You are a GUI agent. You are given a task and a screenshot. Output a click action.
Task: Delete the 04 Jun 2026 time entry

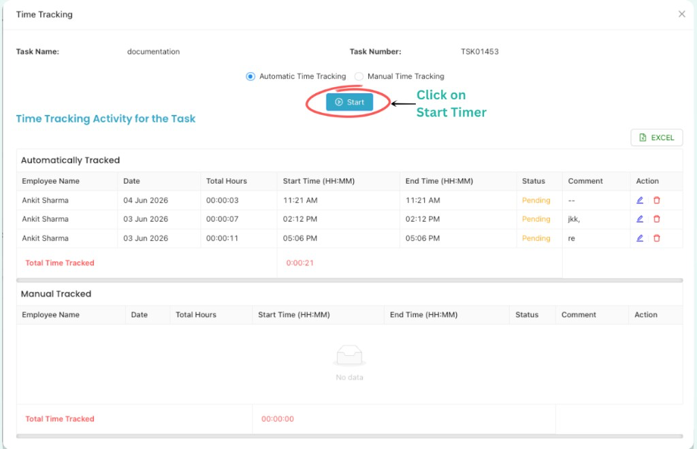coord(657,200)
